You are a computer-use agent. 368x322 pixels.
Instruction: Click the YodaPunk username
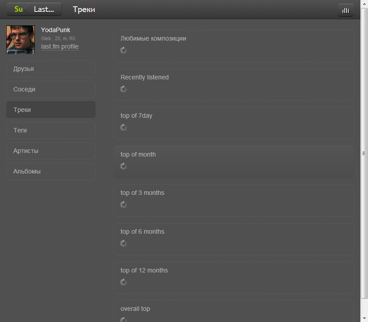click(x=55, y=30)
